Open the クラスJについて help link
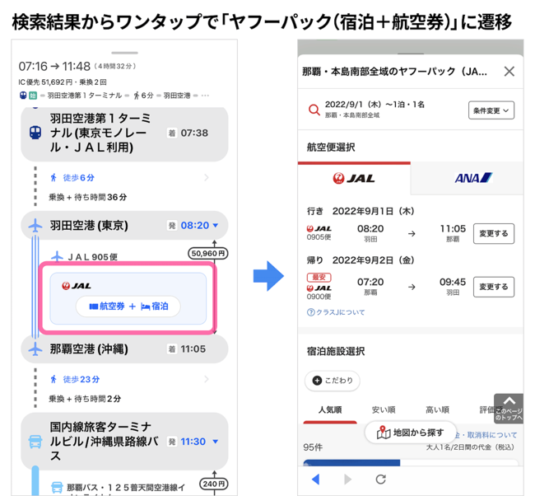 tap(336, 312)
